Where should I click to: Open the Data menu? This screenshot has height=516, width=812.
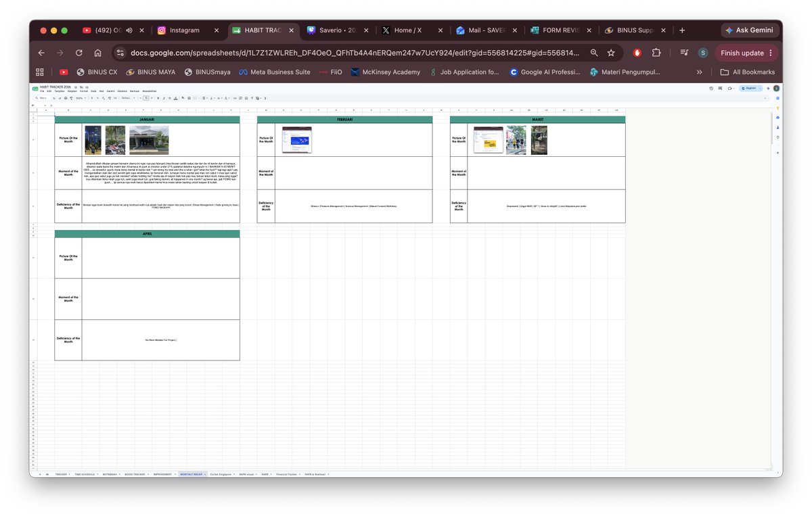[x=93, y=91]
